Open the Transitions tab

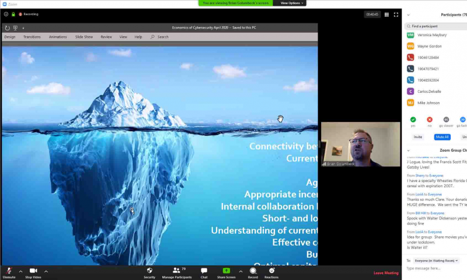[x=32, y=37]
